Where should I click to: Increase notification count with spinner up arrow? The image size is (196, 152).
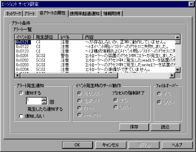(44, 99)
